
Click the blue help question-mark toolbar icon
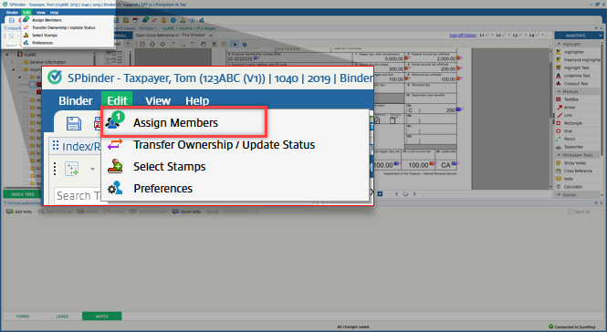pyautogui.click(x=173, y=20)
